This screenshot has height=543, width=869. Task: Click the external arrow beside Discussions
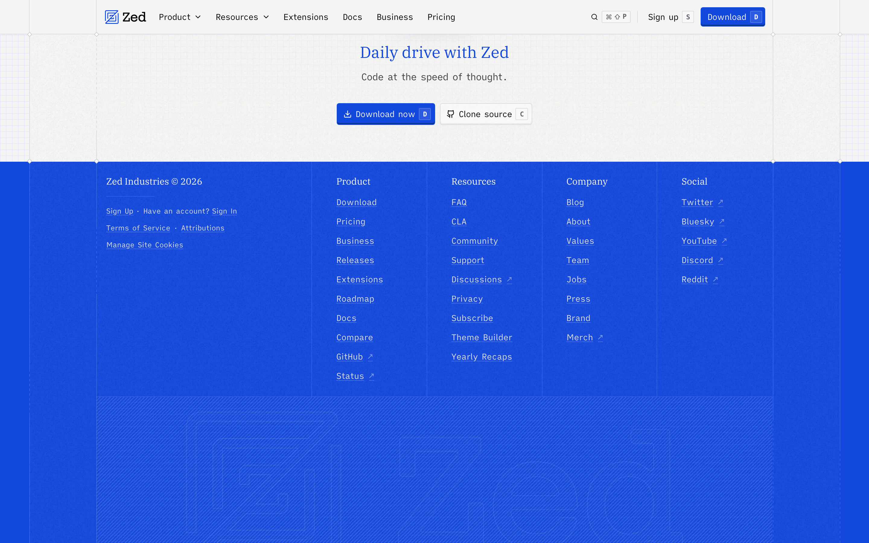pos(509,279)
